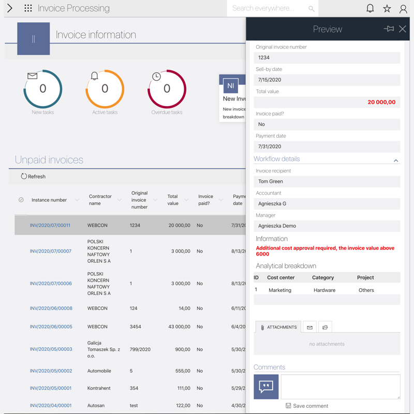Open invoice INV/2020/07/00007 link
The image size is (414, 414).
(51, 252)
